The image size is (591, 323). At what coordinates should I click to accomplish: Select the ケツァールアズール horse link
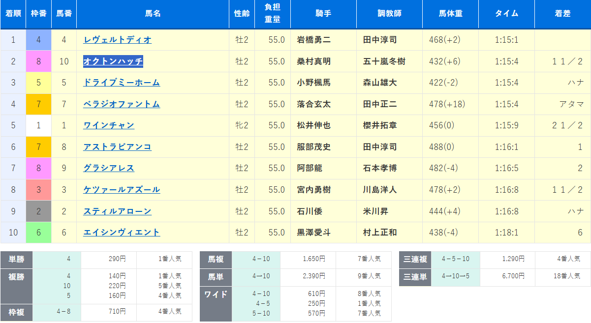122,190
